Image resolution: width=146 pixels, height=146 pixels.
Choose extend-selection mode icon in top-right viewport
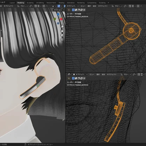pos(76,10)
